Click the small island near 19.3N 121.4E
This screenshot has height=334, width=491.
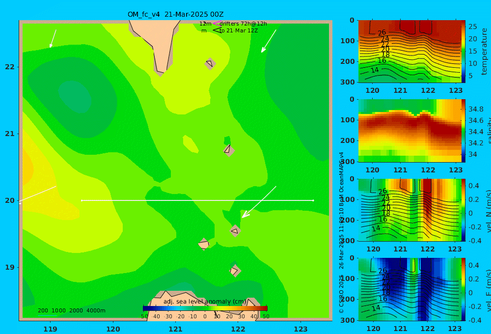tap(204, 244)
